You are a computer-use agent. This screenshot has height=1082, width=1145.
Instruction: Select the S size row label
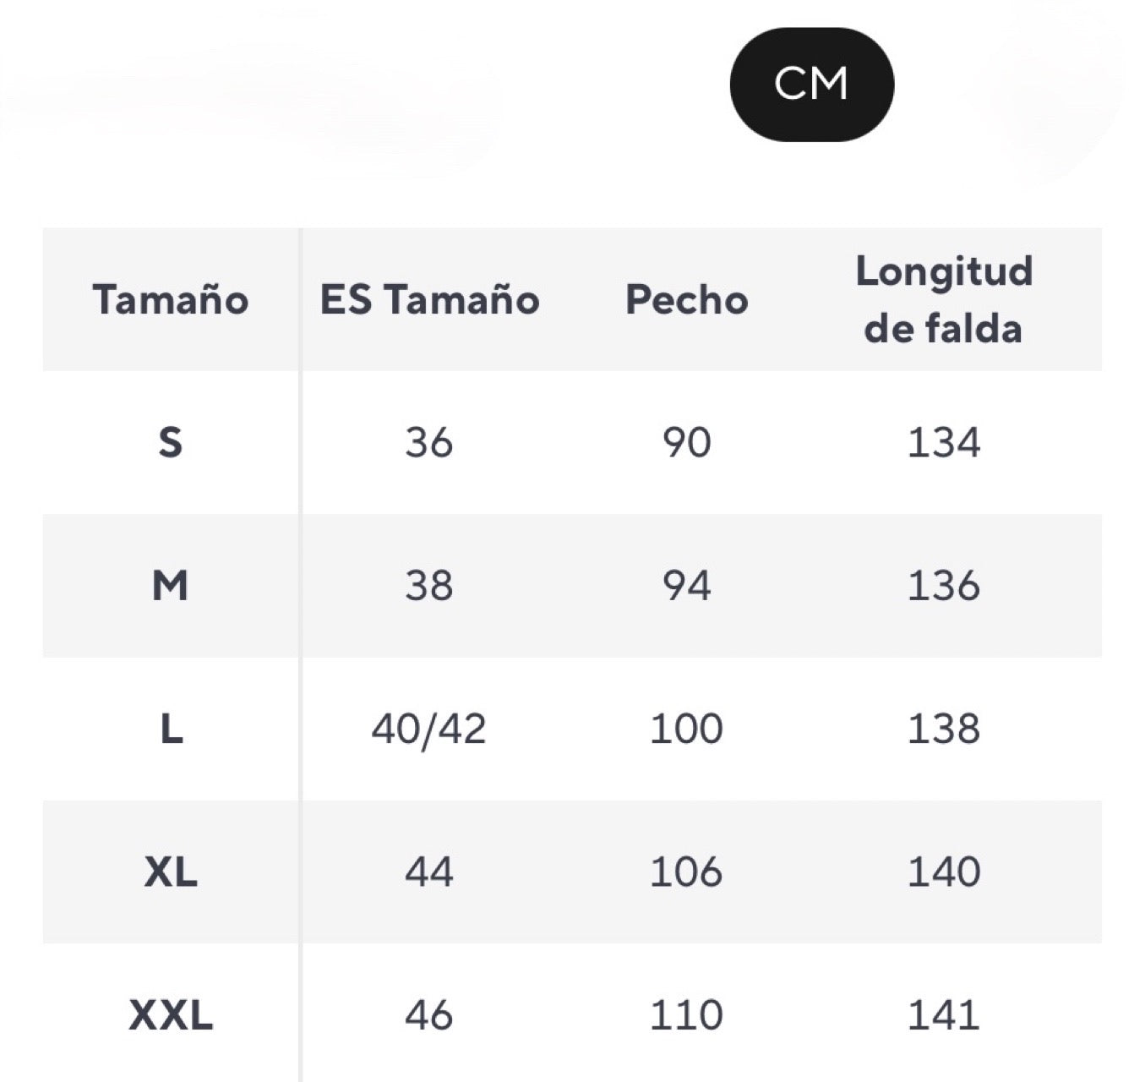click(x=171, y=442)
